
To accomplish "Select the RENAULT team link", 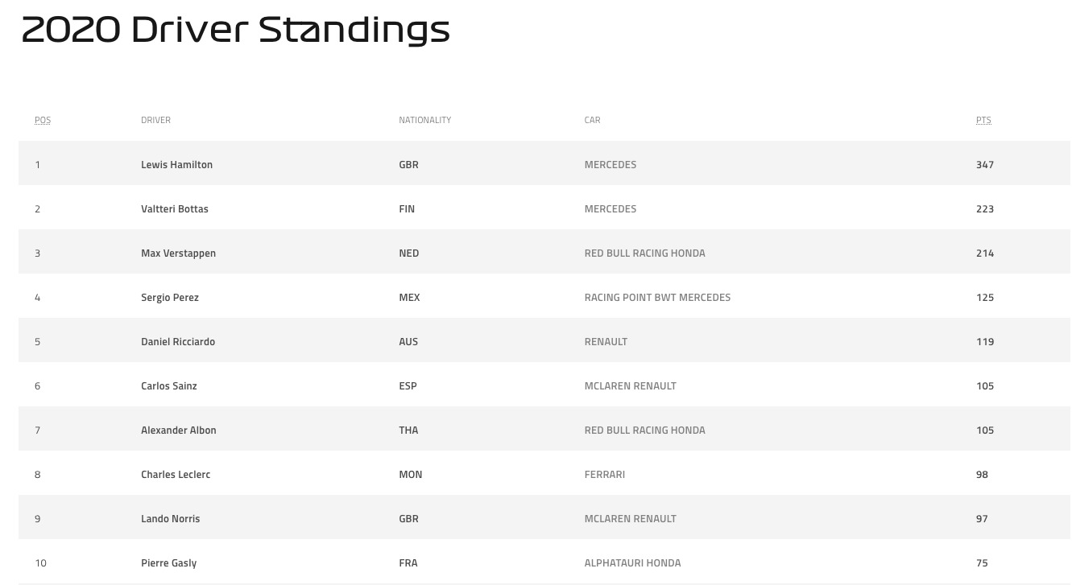I will pos(606,341).
